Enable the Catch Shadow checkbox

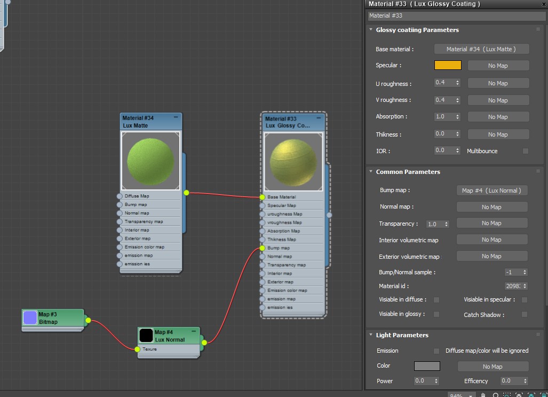[x=525, y=314]
